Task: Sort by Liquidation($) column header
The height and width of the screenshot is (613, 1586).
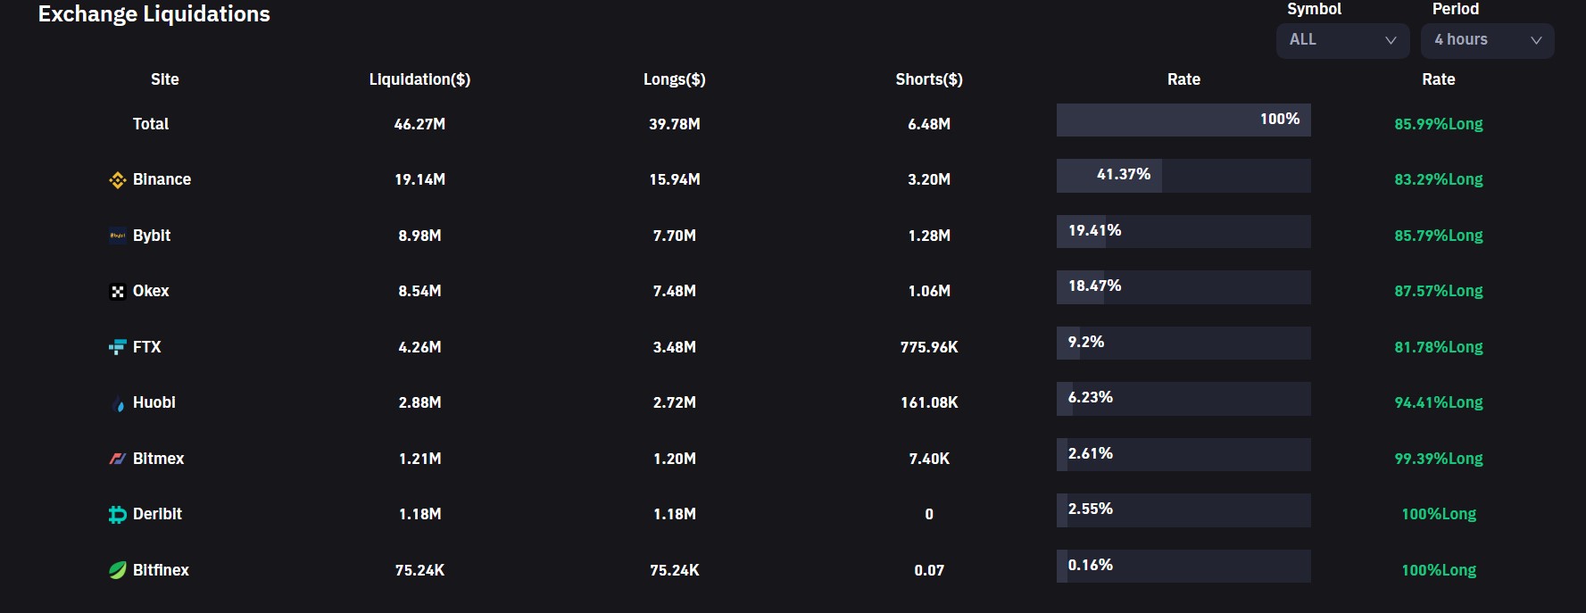Action: point(419,79)
